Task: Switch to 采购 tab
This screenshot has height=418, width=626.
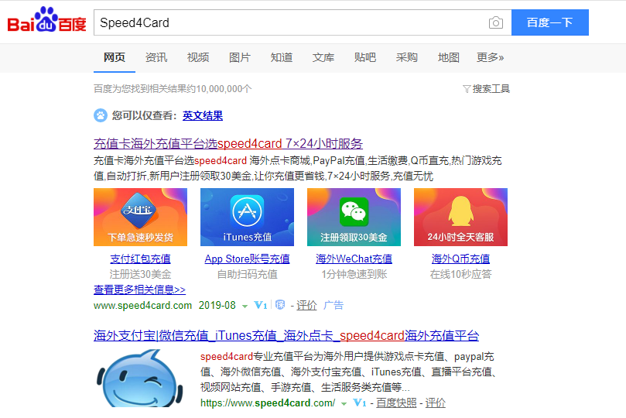Action: tap(406, 57)
